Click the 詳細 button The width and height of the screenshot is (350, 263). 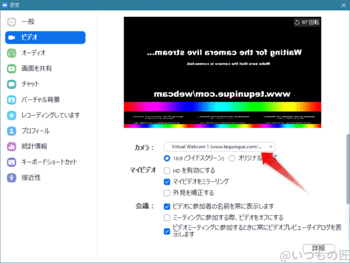tap(318, 248)
